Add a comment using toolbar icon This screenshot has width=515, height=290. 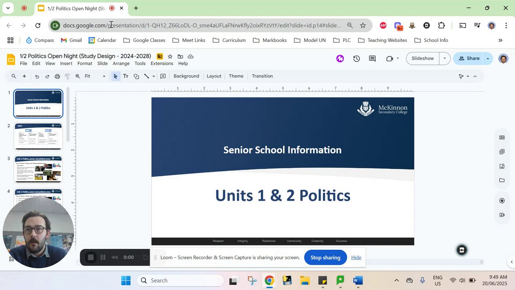(163, 76)
